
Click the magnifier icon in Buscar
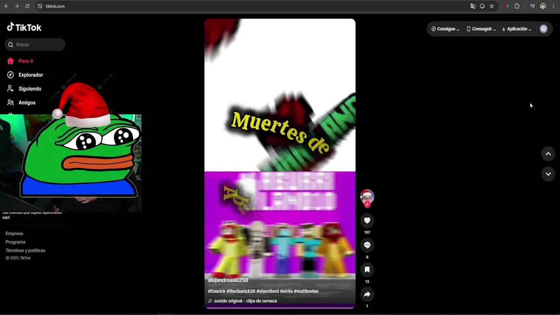(x=10, y=45)
